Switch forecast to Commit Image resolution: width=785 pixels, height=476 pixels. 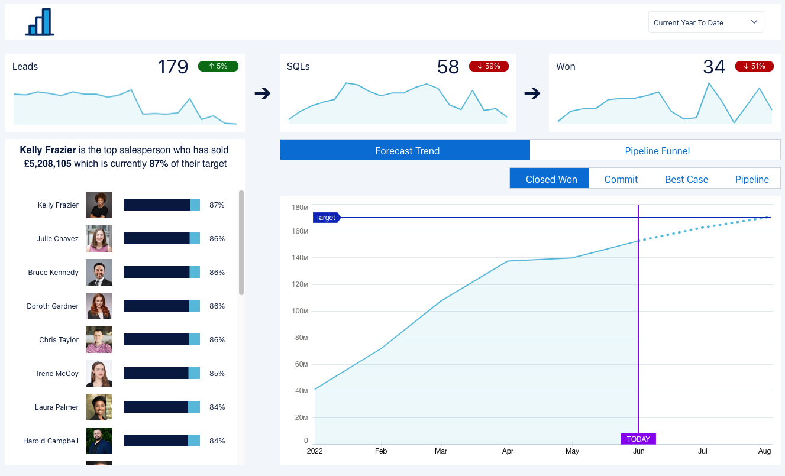pyautogui.click(x=621, y=179)
